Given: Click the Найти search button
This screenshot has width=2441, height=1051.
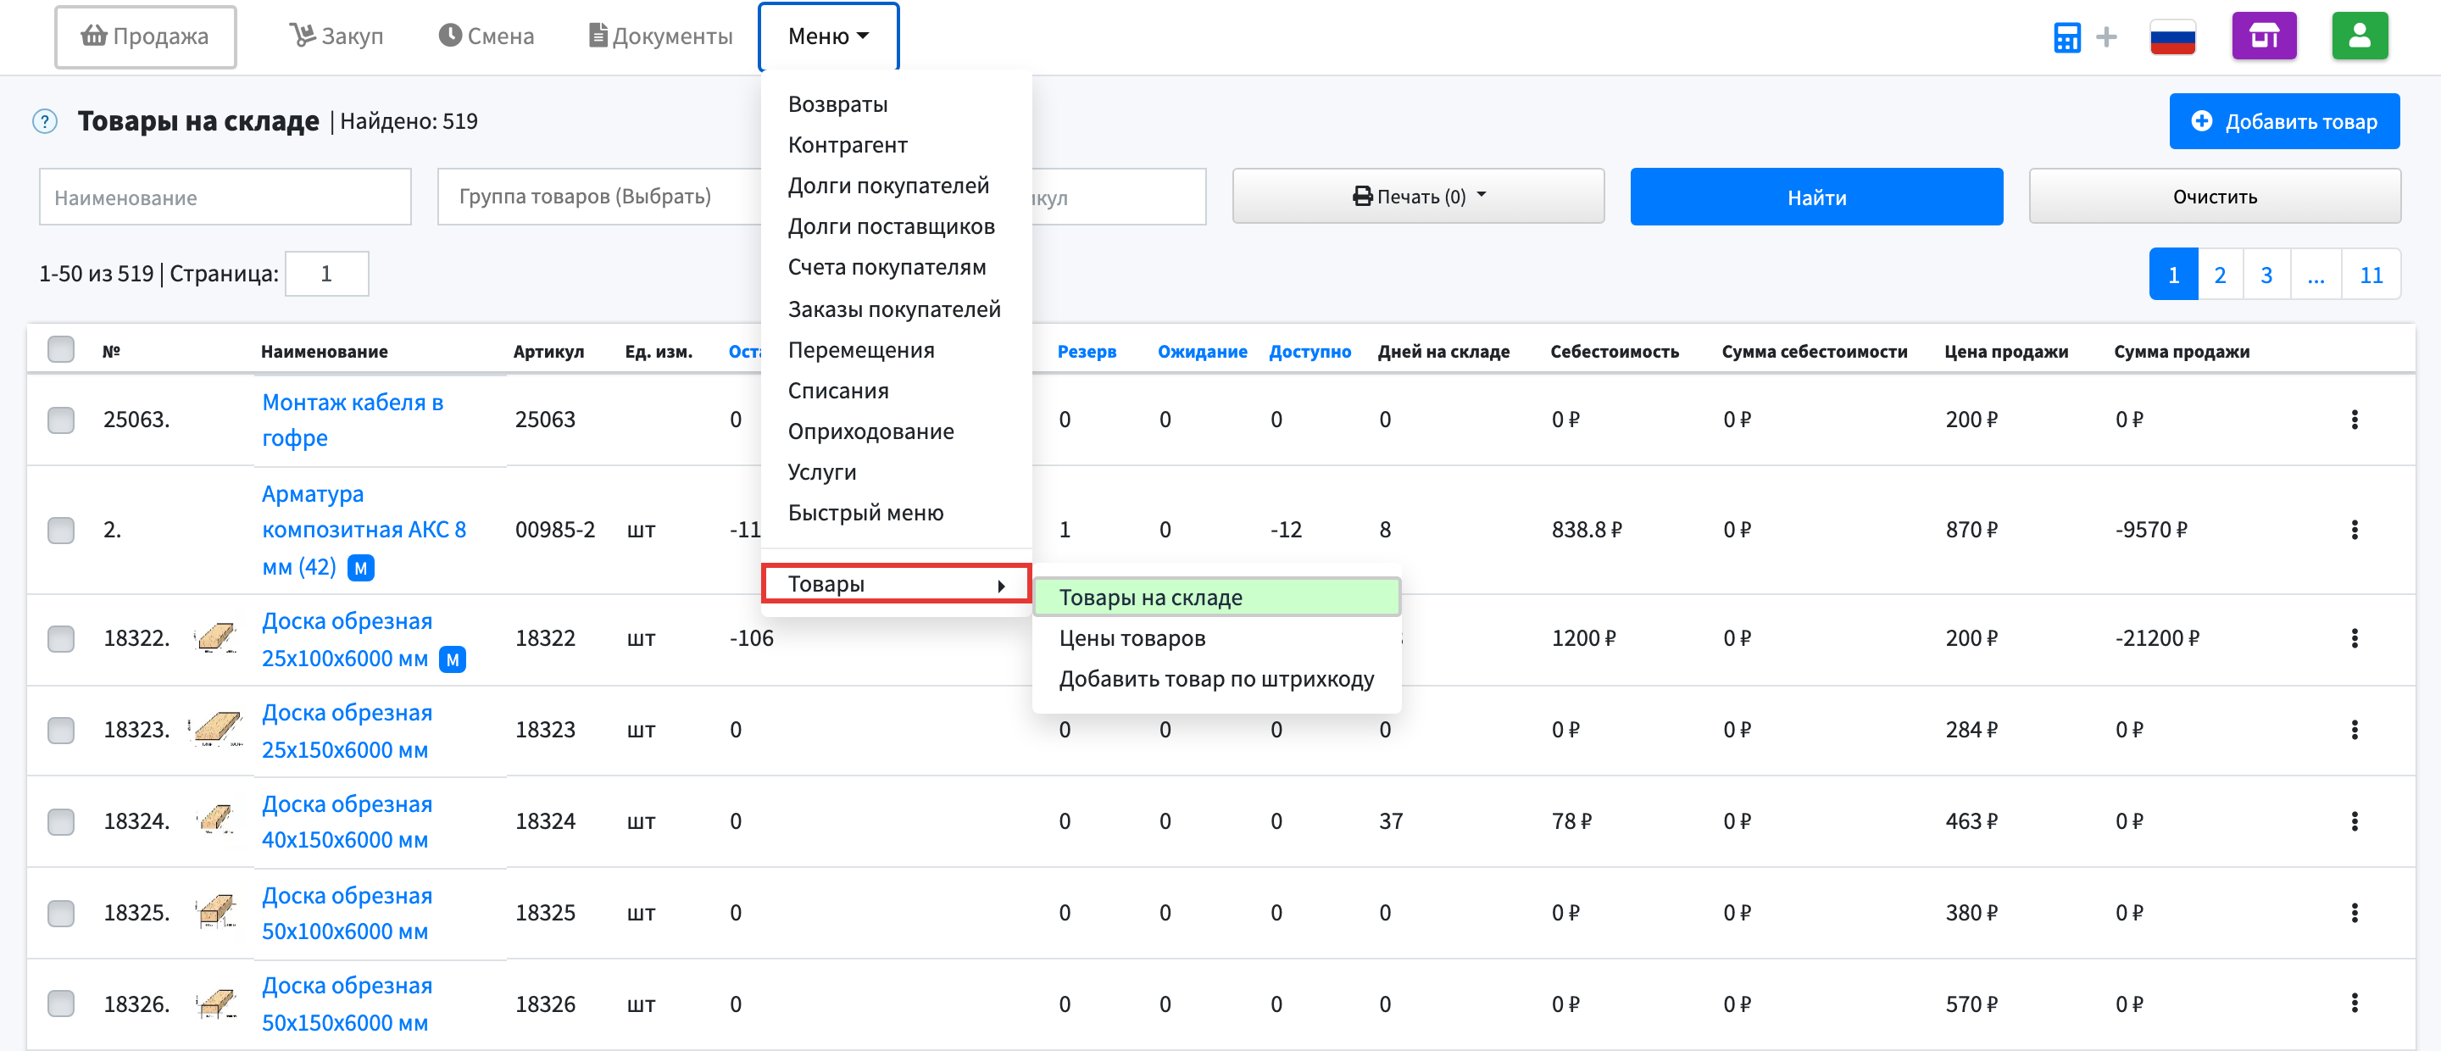Looking at the screenshot, I should (1815, 196).
